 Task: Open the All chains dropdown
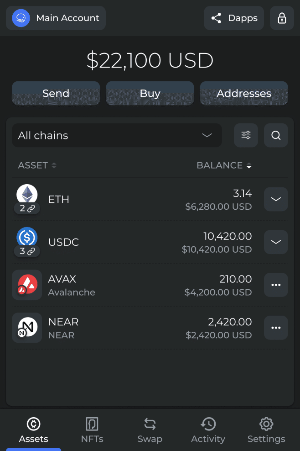[x=117, y=135]
